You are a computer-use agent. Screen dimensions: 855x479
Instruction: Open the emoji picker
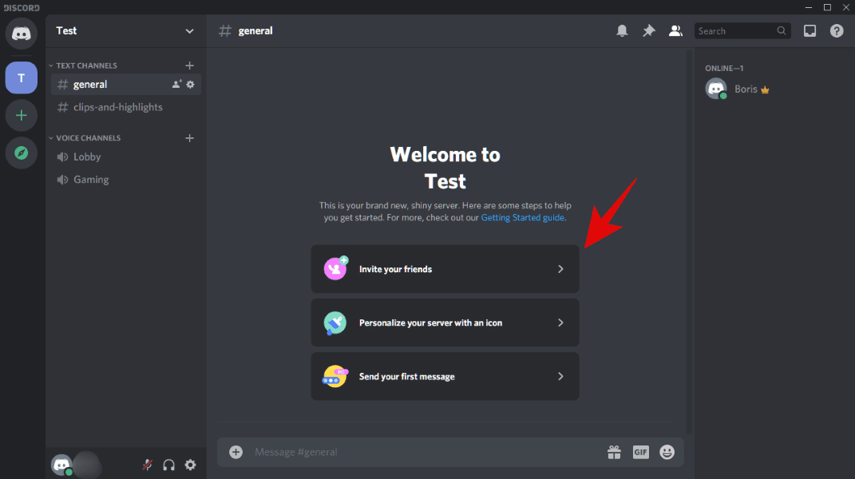(x=667, y=452)
